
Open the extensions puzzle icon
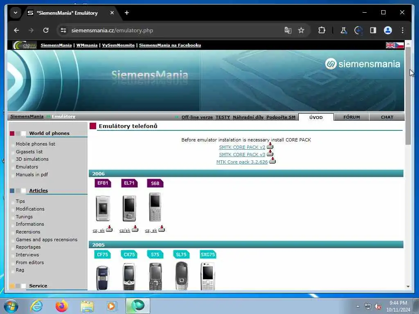point(322,30)
